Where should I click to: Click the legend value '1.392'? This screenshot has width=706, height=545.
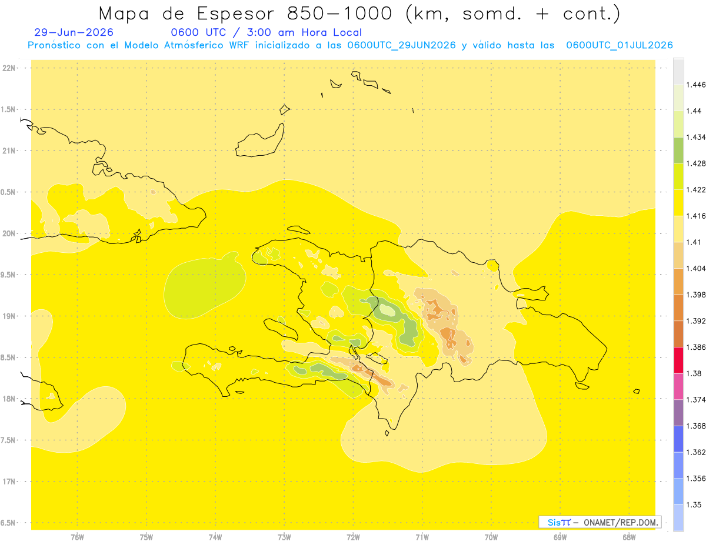coord(695,321)
